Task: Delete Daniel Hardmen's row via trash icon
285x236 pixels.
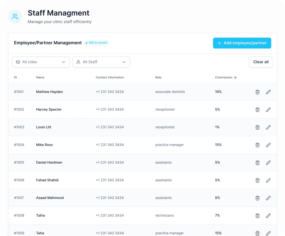Action: coord(257,163)
